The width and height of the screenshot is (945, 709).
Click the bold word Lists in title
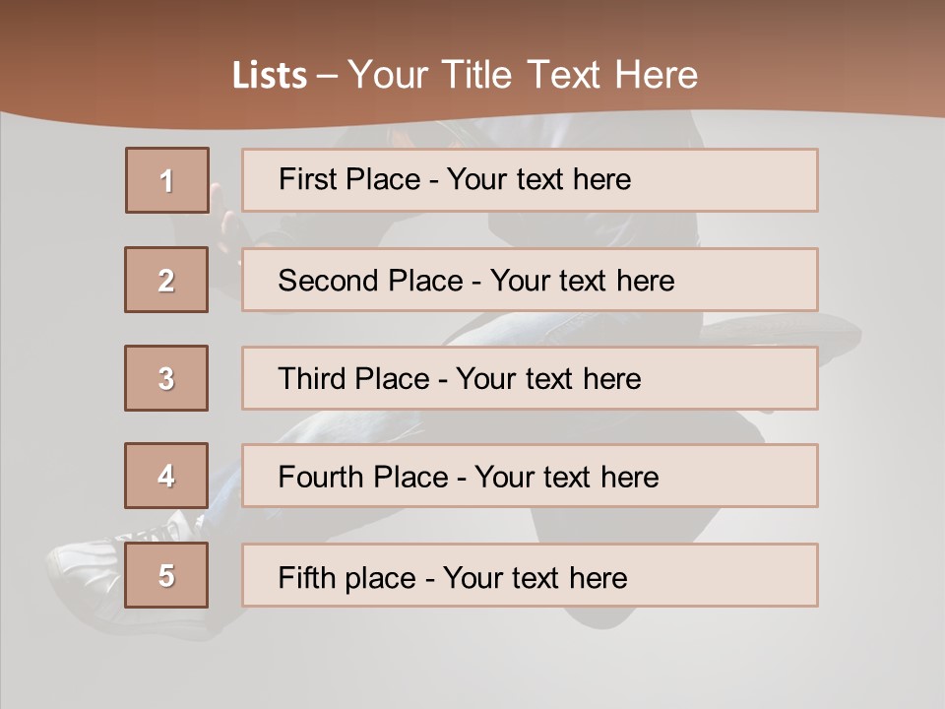point(270,76)
